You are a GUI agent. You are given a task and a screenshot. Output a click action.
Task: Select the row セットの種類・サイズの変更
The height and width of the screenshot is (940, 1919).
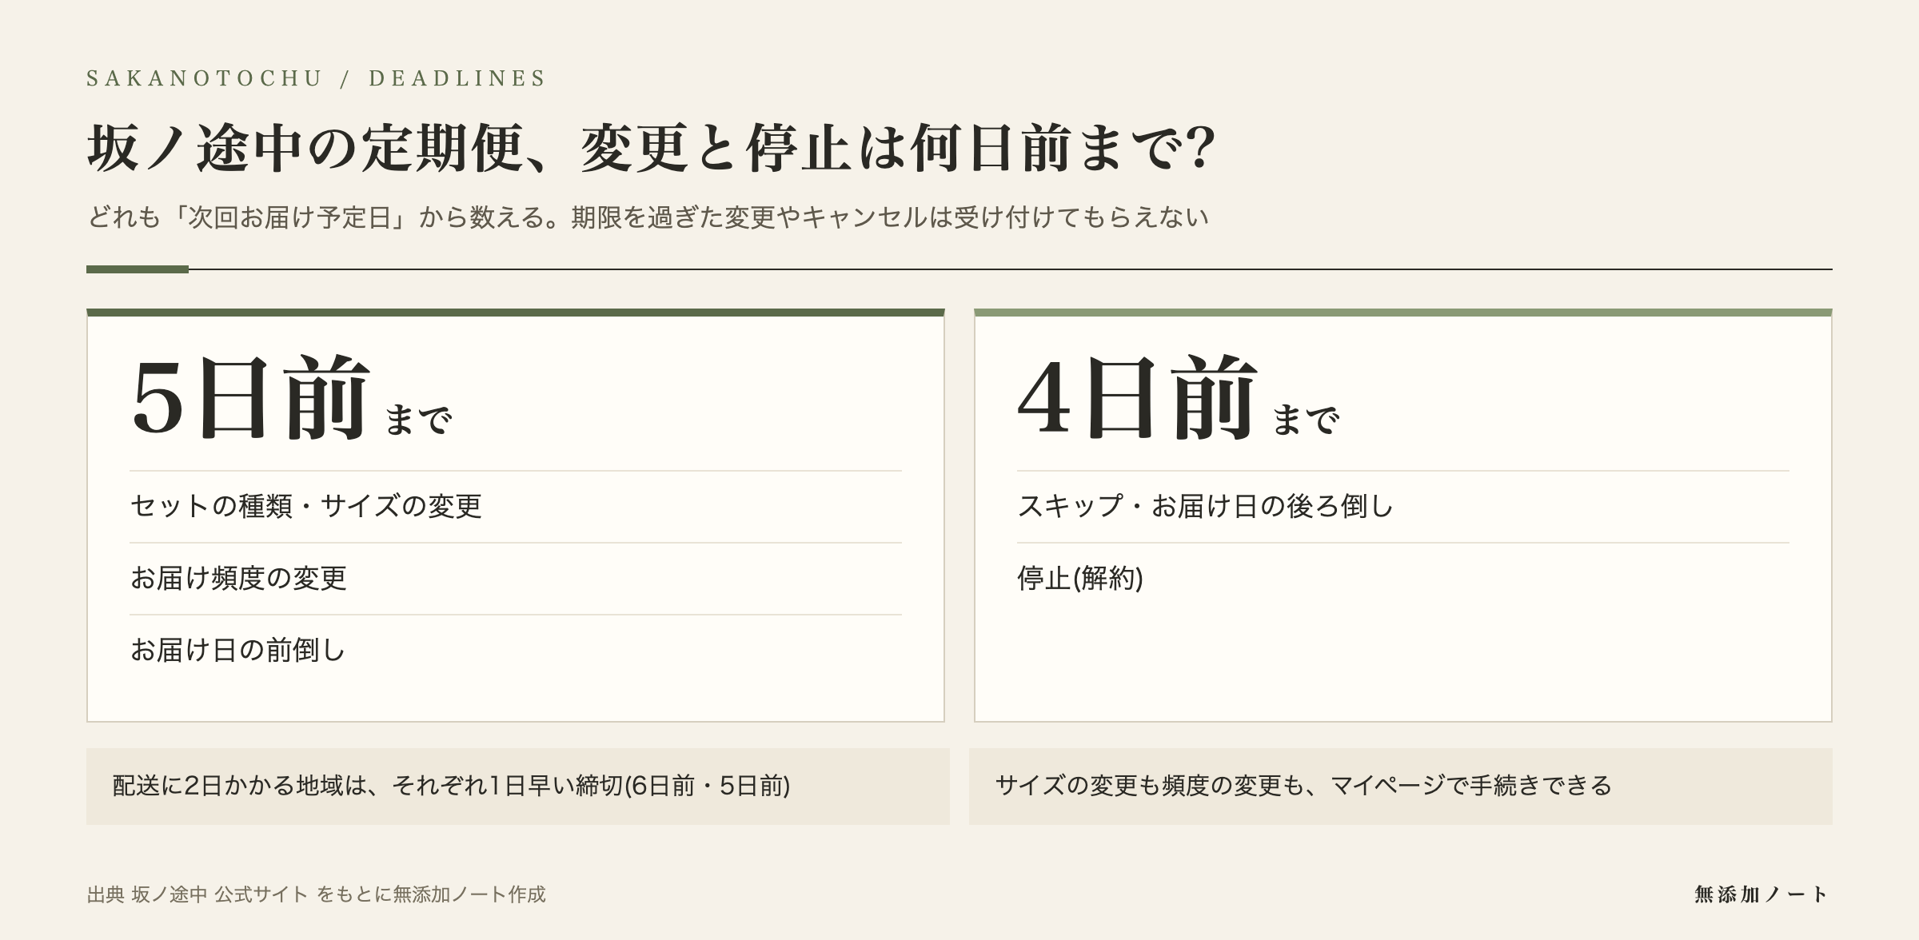(x=516, y=507)
